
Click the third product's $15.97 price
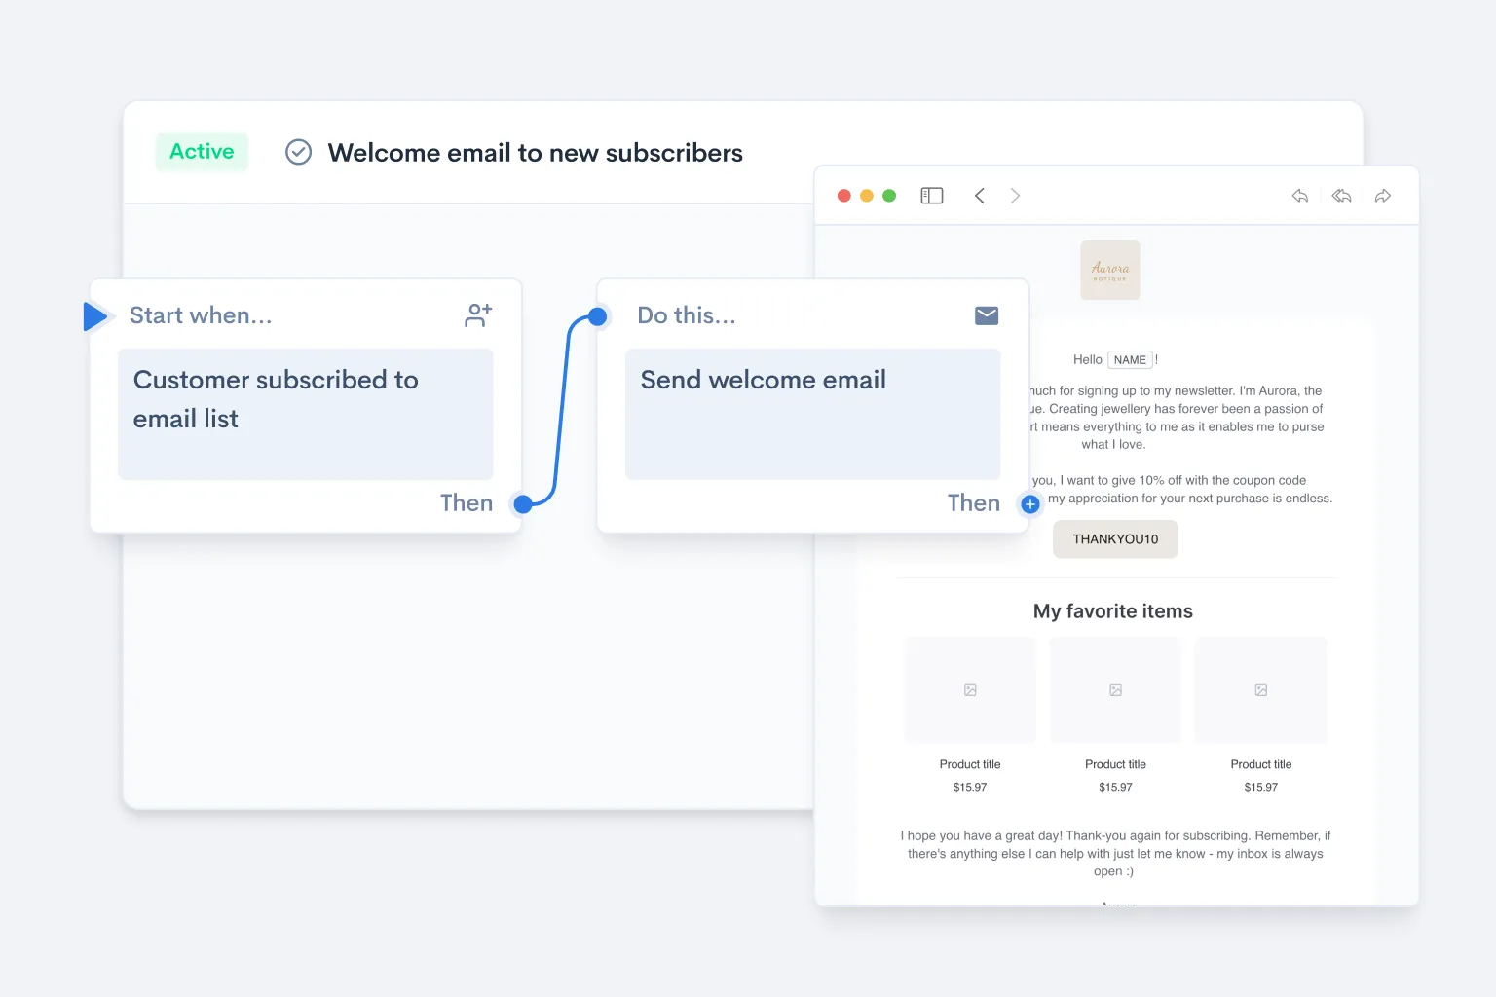tap(1261, 787)
